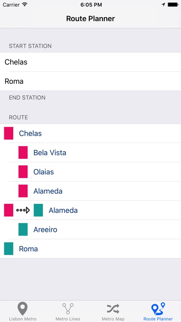
Task: Click the green swatch next to transfer Alameda
Action: [38, 210]
